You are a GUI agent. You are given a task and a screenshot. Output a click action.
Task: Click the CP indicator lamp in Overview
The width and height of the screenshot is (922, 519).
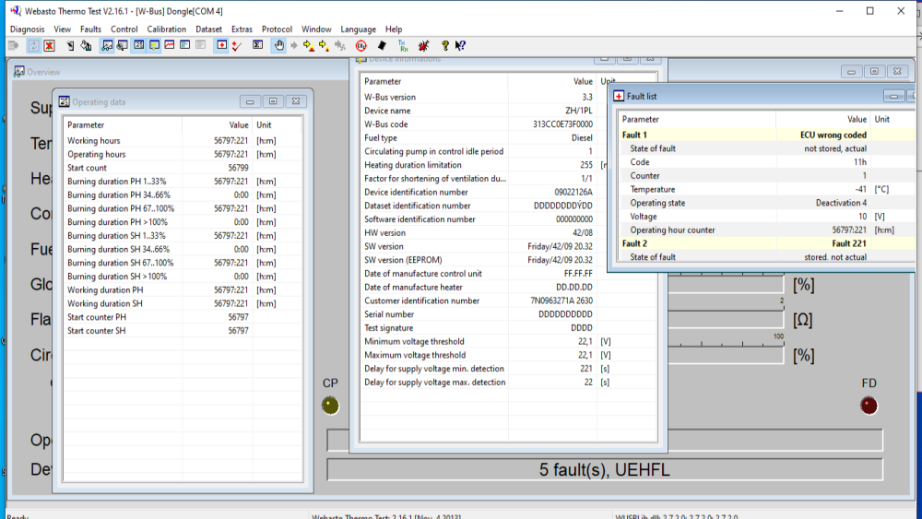pos(330,406)
